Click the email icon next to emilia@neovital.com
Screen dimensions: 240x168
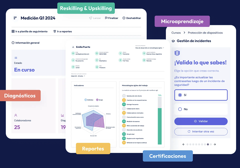[73, 53]
